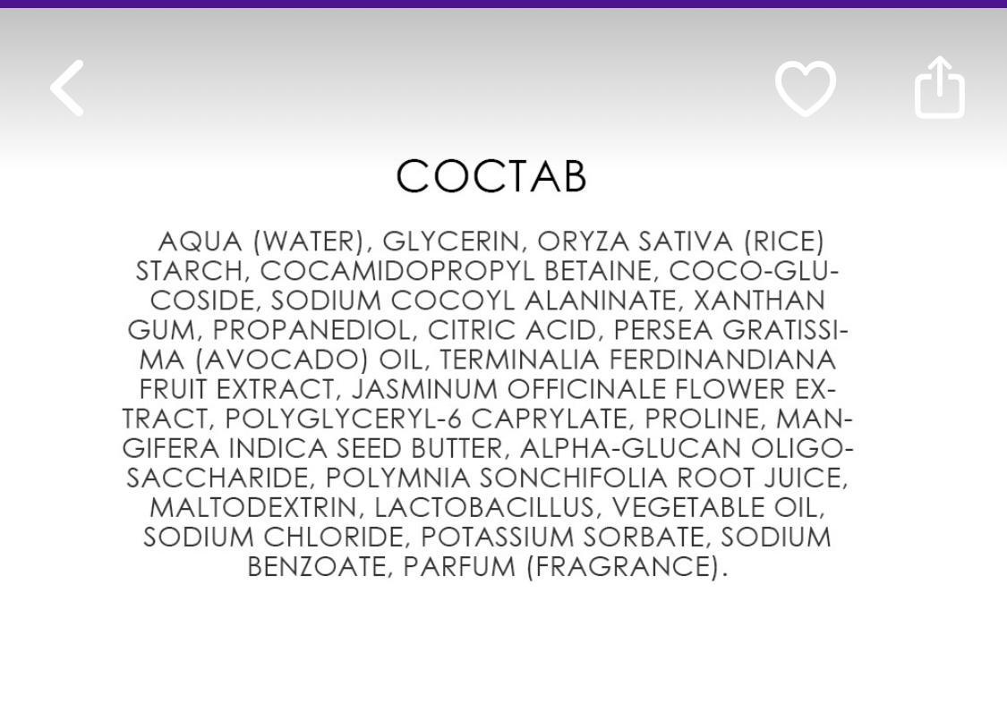
Task: Tap PARFUM (FRAGRANCE) at list end
Action: click(561, 566)
